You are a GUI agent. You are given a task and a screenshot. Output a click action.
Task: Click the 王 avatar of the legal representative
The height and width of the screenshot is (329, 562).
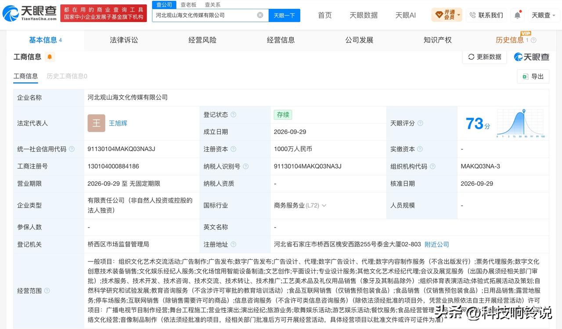pyautogui.click(x=97, y=123)
